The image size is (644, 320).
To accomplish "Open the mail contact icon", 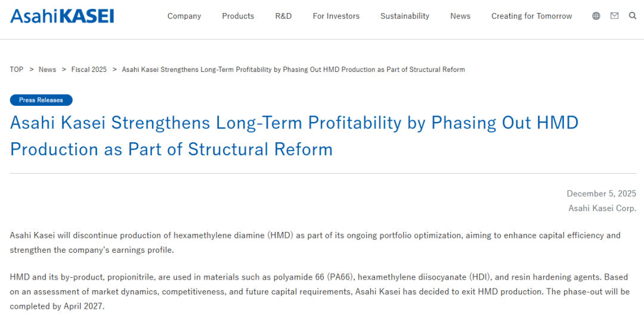I will click(x=614, y=16).
